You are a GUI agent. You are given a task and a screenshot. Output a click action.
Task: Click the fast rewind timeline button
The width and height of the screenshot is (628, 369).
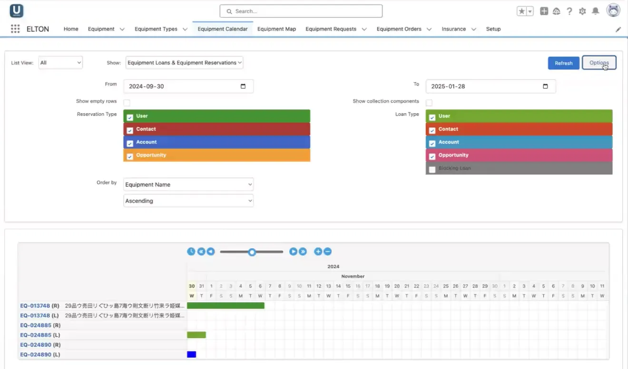(x=201, y=252)
